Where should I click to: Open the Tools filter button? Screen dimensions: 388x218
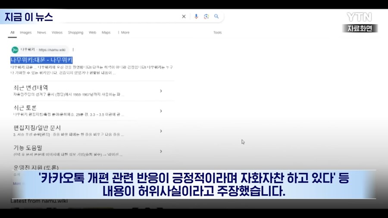point(217,33)
